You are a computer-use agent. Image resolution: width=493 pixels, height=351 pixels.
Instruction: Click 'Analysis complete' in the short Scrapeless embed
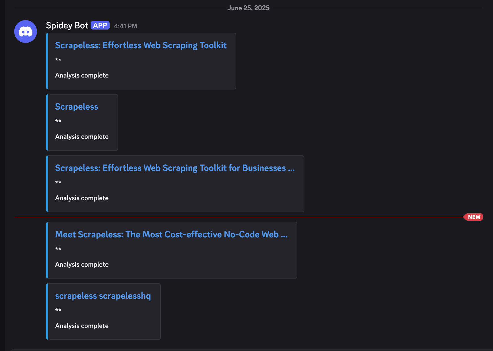82,137
